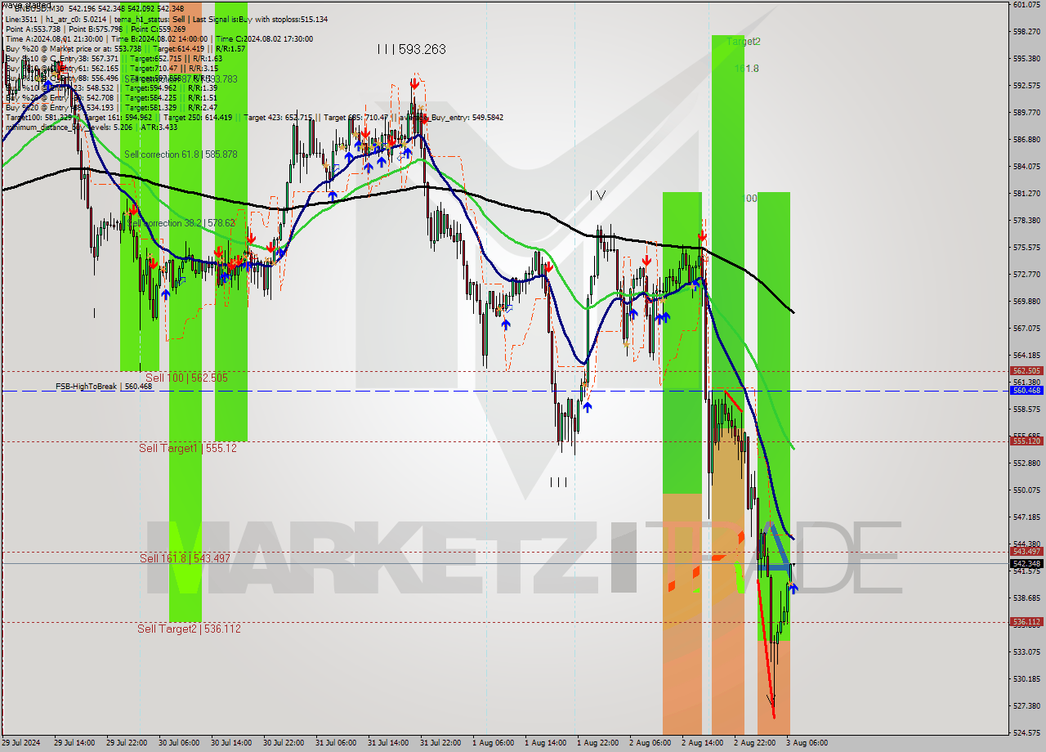Click the 524.575 price axis value
Image resolution: width=1046 pixels, height=752 pixels.
click(1026, 732)
